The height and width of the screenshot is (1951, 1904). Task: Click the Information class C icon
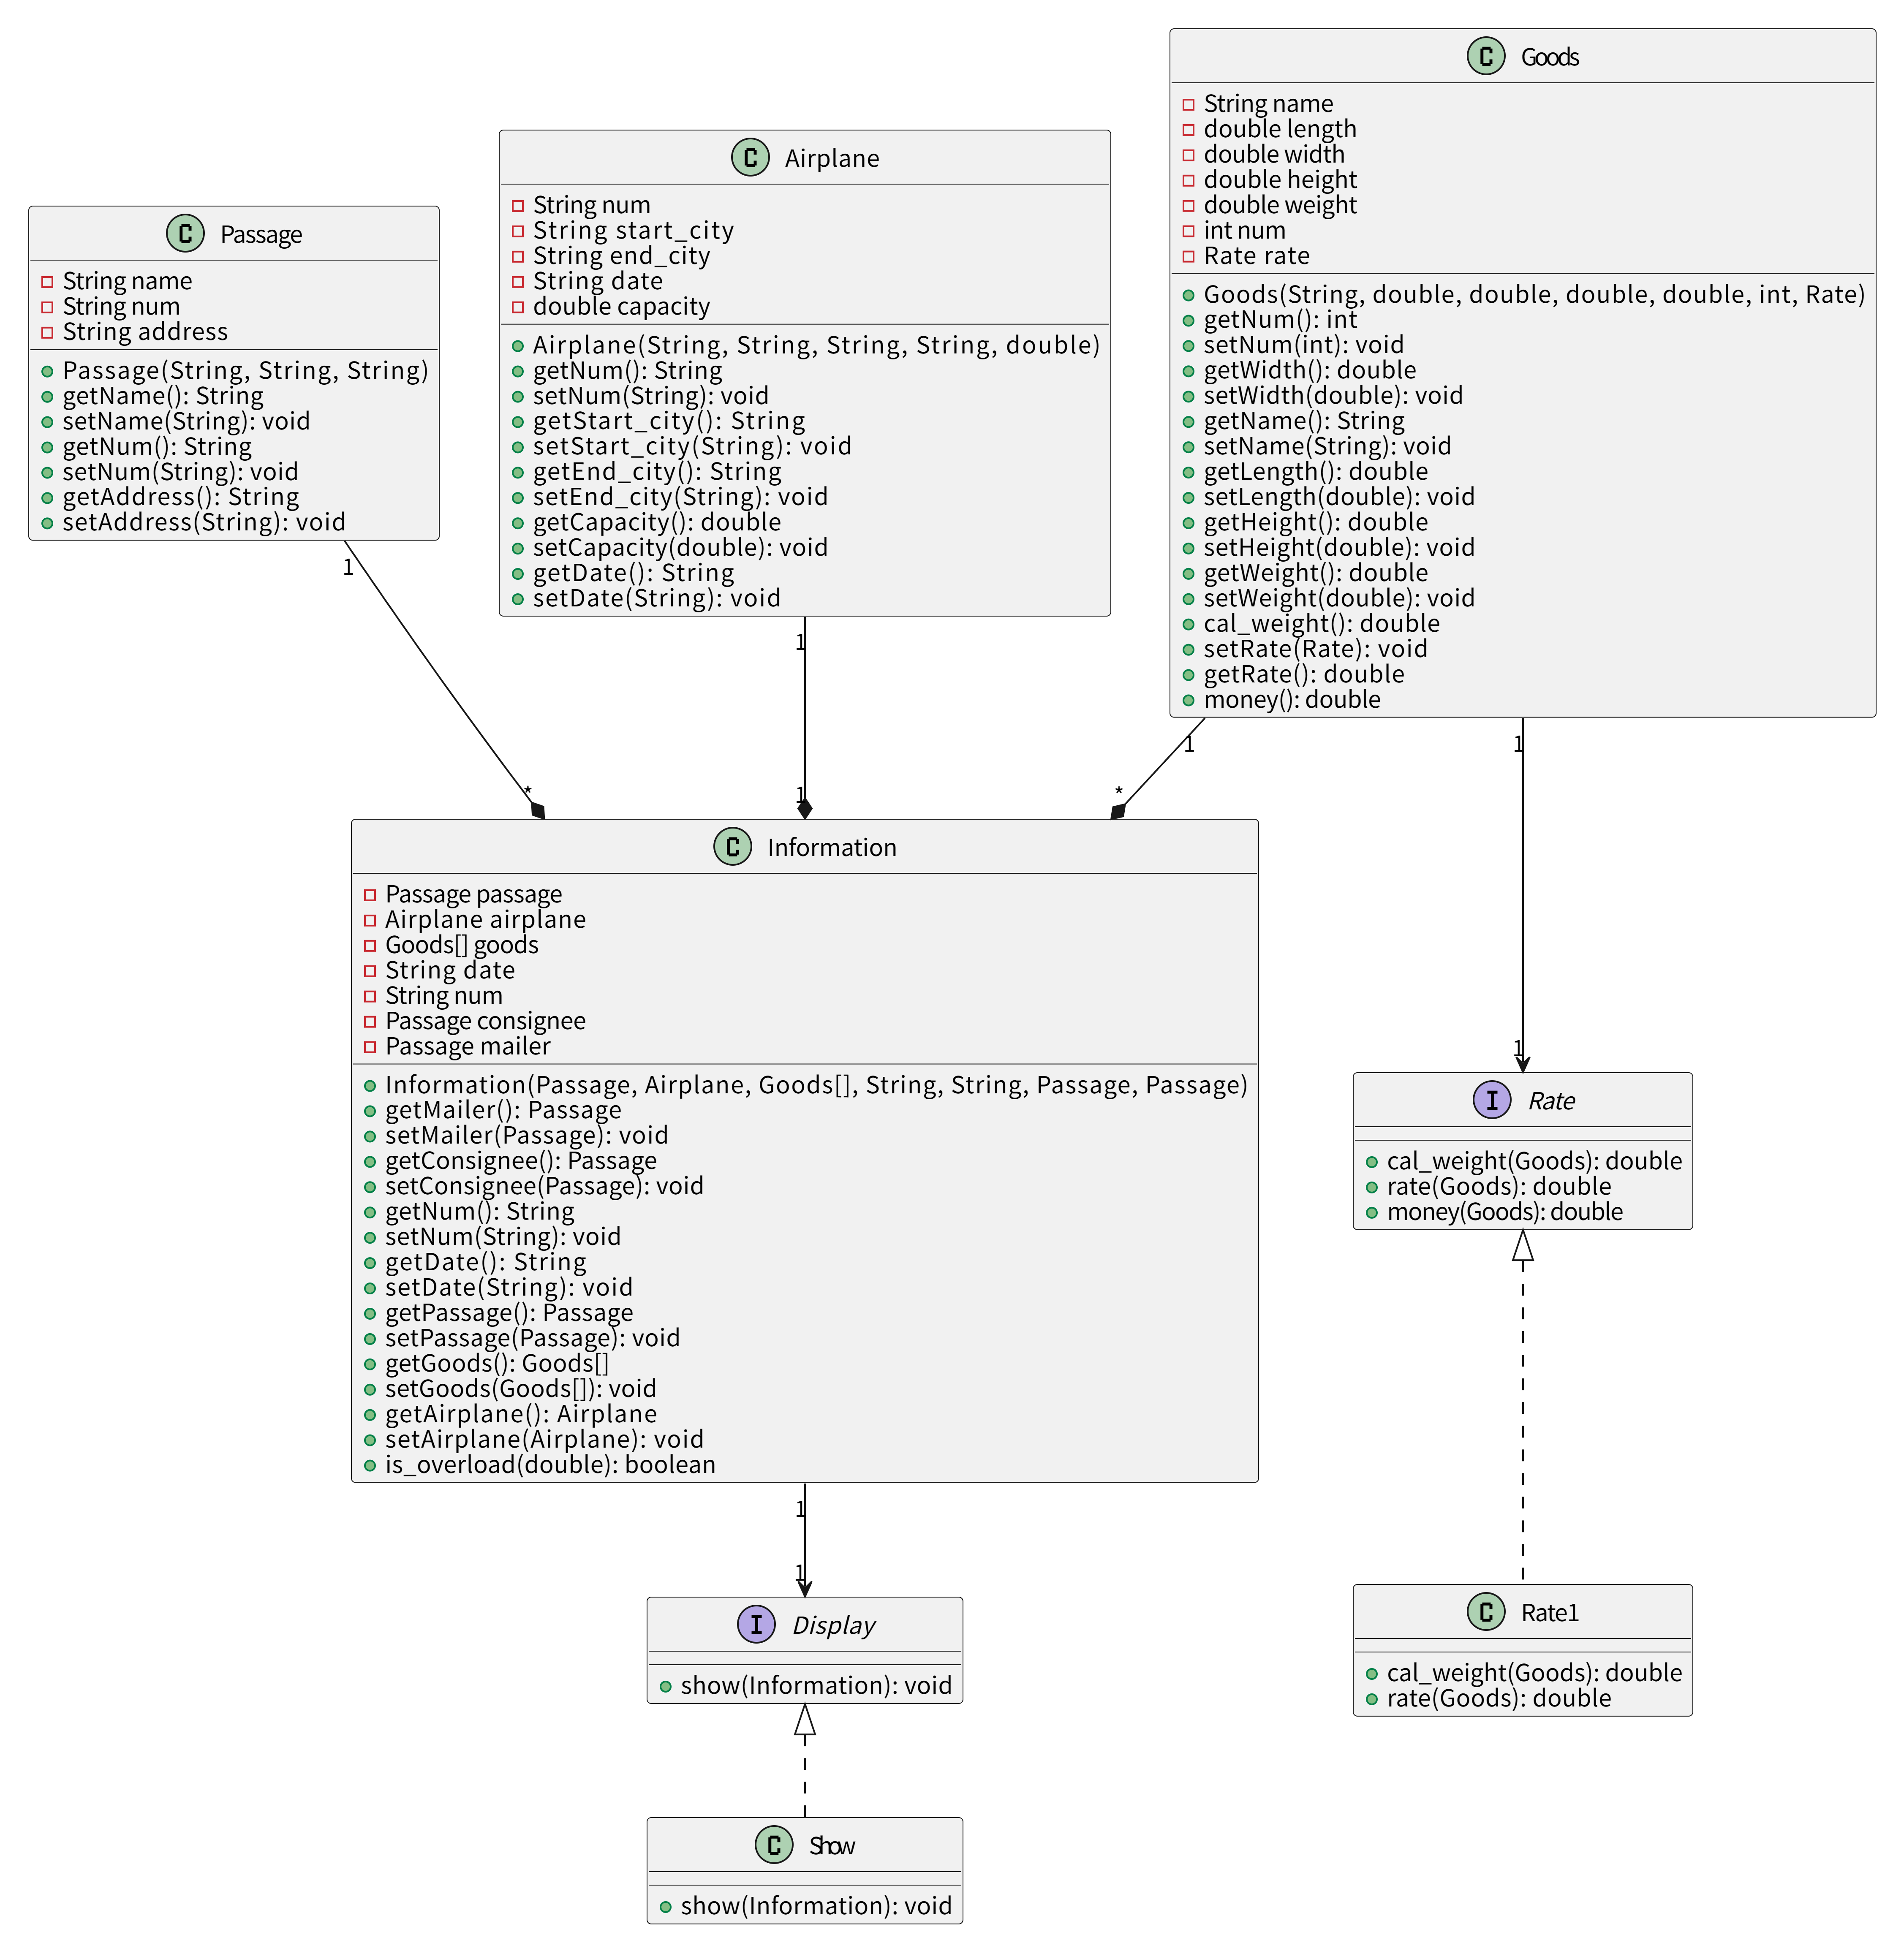[x=733, y=847]
